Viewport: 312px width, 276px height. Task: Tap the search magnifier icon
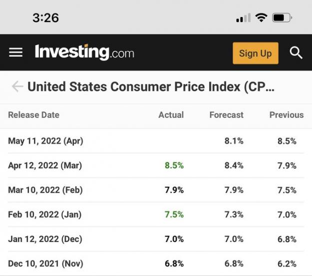click(296, 53)
